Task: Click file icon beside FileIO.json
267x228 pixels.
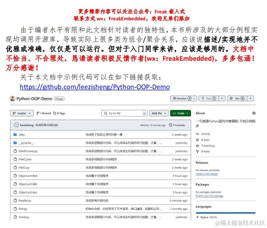Action: click(15, 159)
